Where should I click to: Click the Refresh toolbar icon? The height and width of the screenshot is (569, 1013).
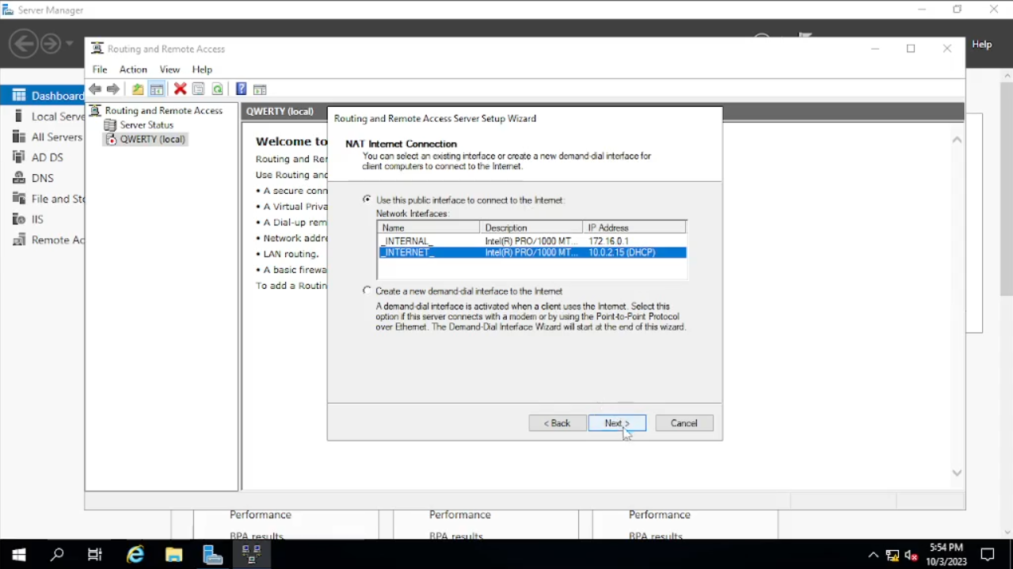pyautogui.click(x=217, y=89)
